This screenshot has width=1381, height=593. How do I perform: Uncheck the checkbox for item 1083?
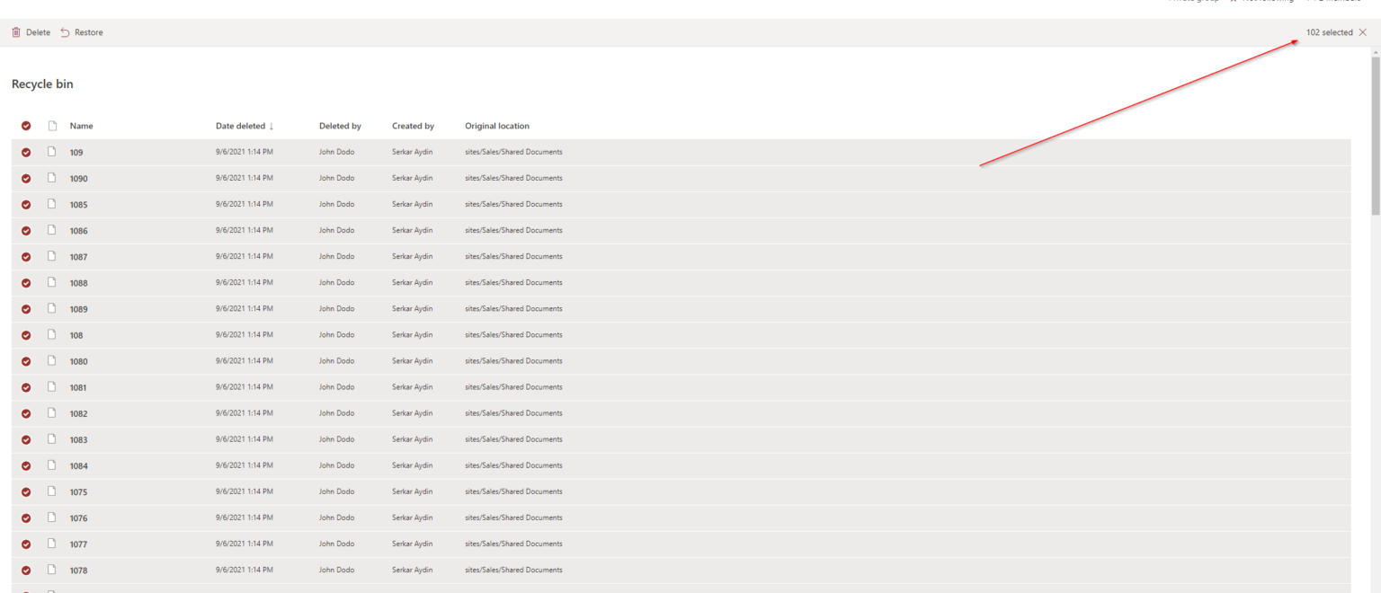(26, 439)
